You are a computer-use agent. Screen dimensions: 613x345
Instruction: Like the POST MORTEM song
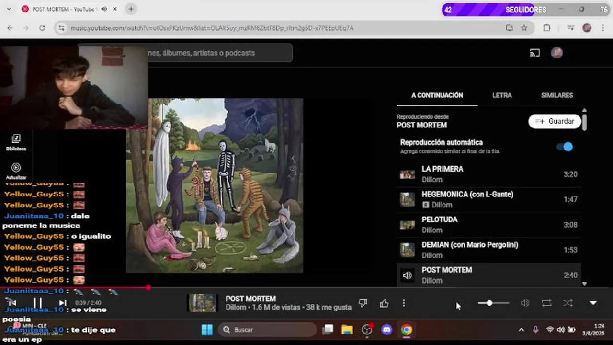coord(384,303)
